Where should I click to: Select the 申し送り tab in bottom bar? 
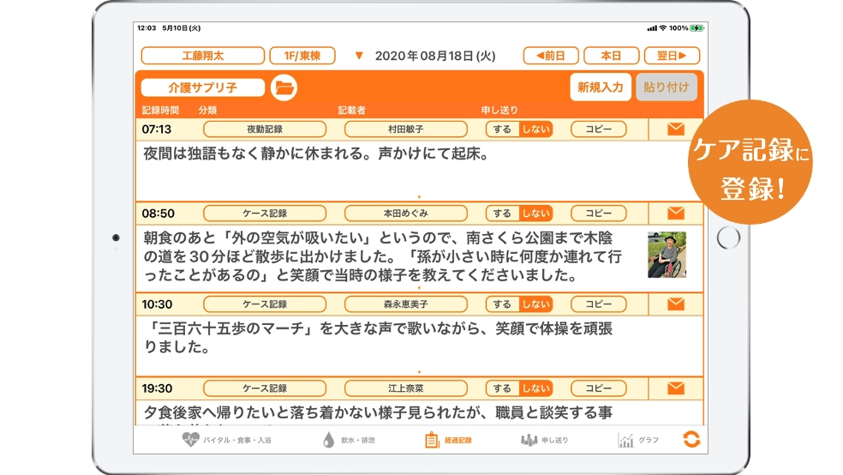point(544,440)
